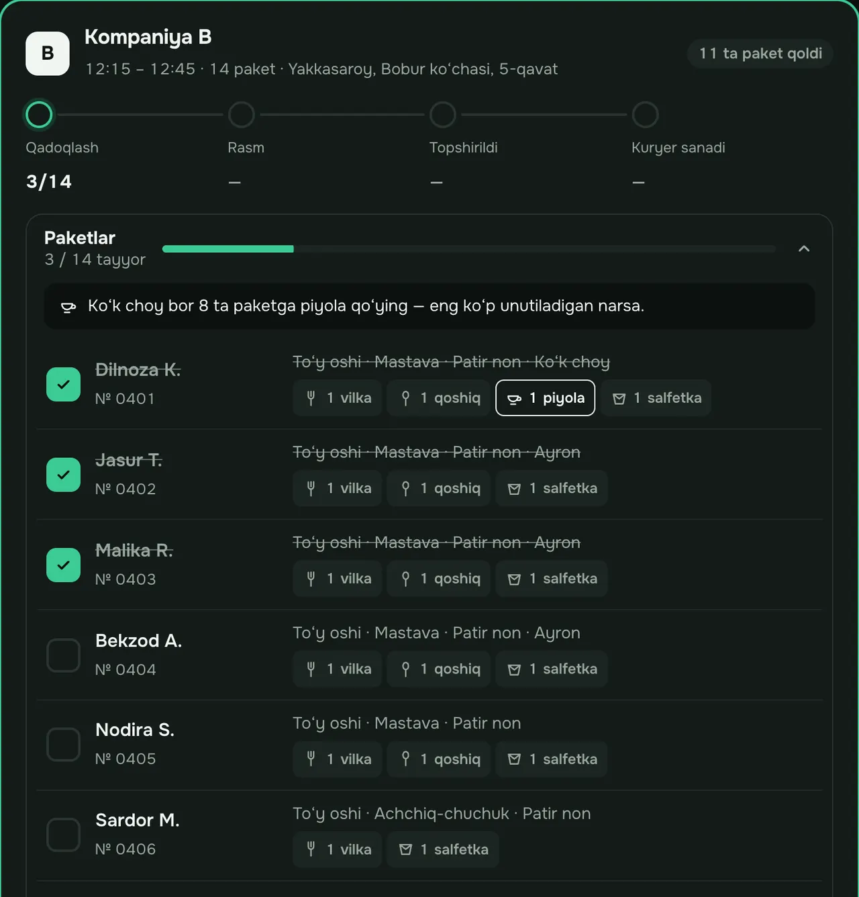Click the № 0404 package number
The height and width of the screenshot is (897, 859).
click(125, 669)
